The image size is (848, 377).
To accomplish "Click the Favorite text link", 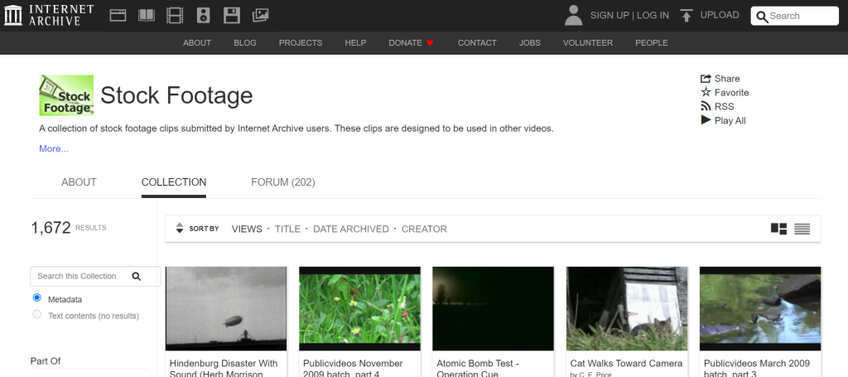I will (732, 93).
